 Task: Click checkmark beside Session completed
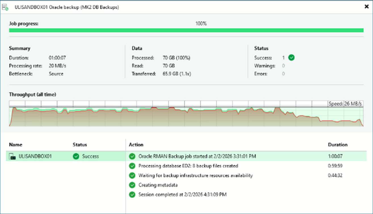coord(132,195)
